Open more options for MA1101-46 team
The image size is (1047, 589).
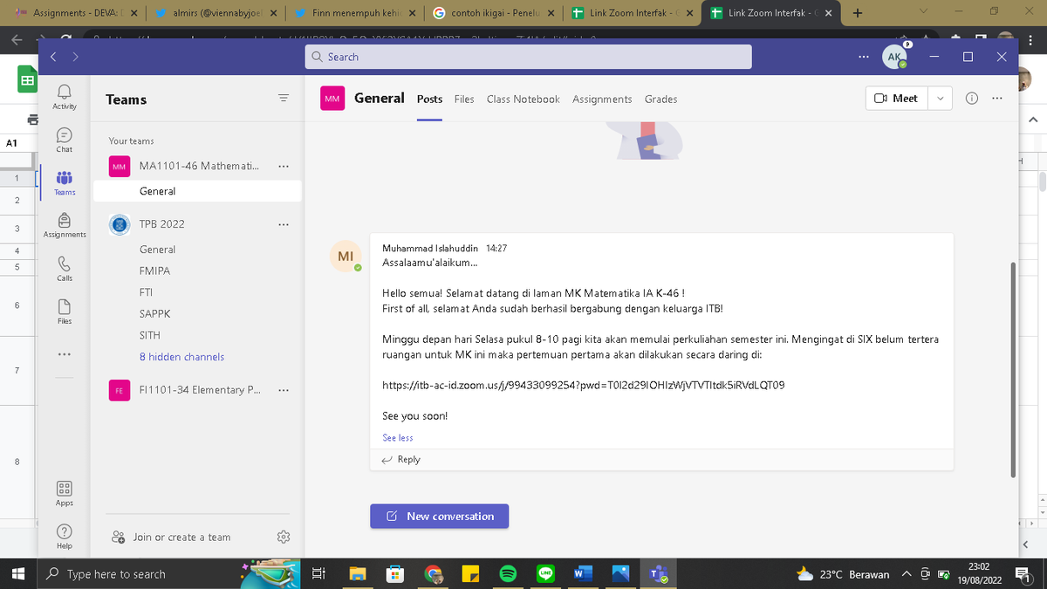click(283, 166)
